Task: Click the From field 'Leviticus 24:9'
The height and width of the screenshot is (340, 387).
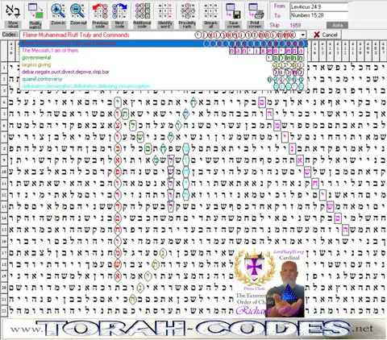Action: 319,6
